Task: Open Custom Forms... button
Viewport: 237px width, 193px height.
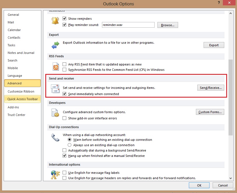Action: [210, 112]
